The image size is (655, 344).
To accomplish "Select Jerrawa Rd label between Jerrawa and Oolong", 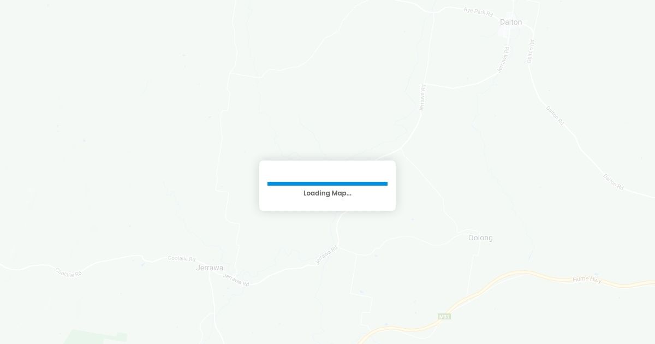I will pos(326,255).
